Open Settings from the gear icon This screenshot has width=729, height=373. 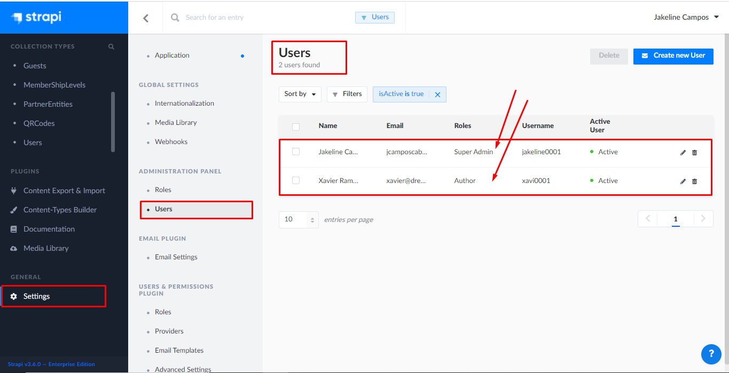[x=14, y=296]
